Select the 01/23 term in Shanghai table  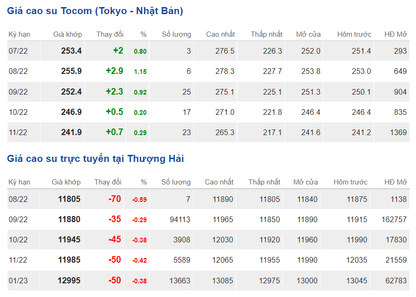(18, 281)
